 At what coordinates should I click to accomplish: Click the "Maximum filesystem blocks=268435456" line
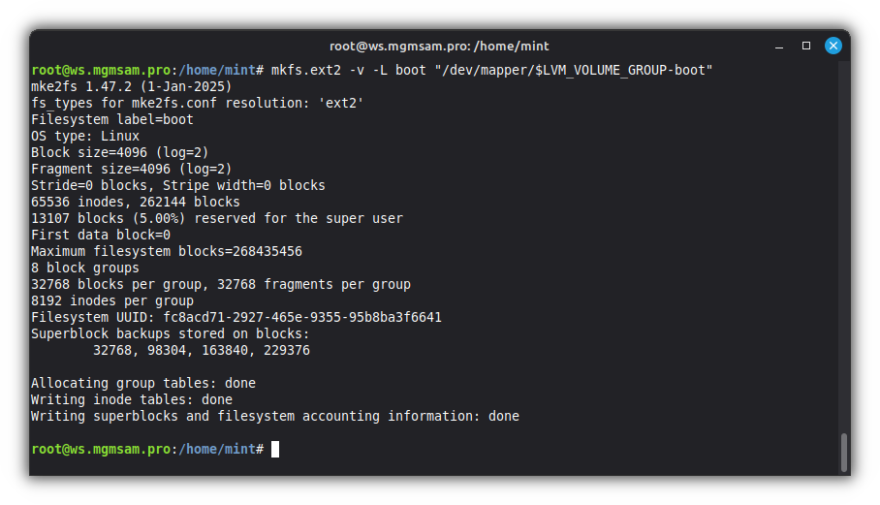(x=166, y=251)
